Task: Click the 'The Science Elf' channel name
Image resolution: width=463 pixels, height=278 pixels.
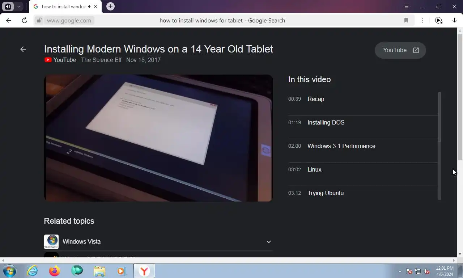Action: point(101,60)
